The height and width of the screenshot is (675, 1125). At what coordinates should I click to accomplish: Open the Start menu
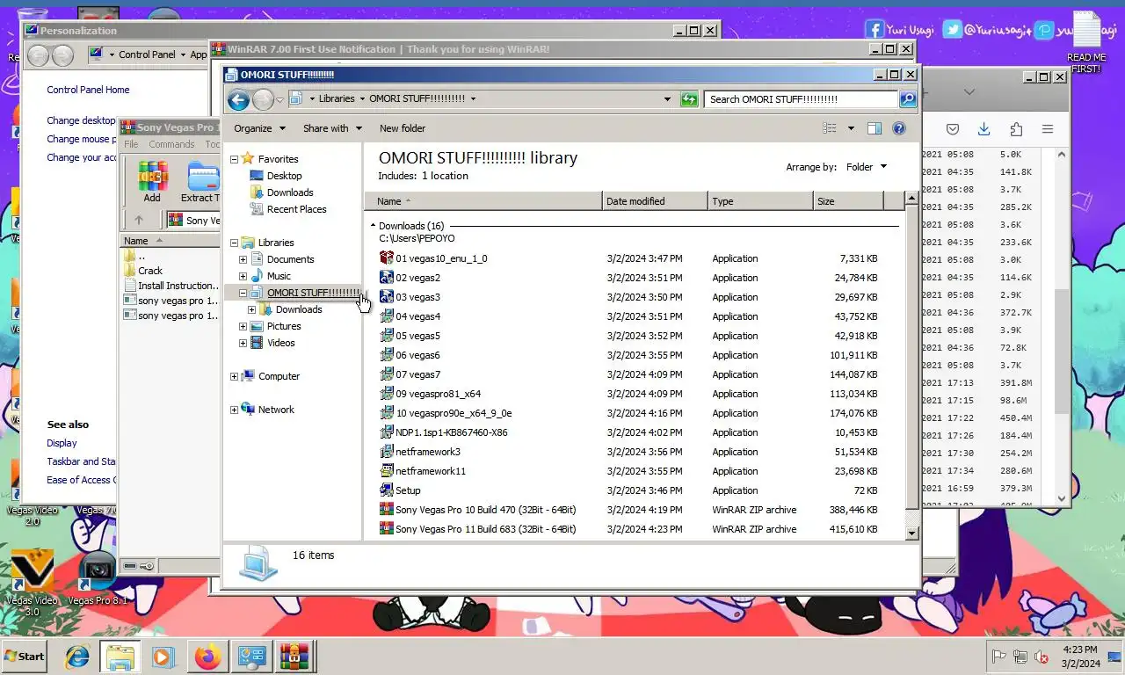pyautogui.click(x=25, y=657)
